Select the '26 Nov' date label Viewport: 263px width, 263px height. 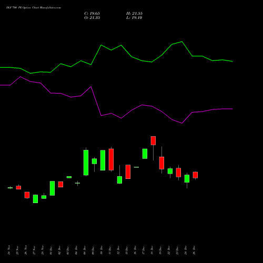tap(26, 250)
